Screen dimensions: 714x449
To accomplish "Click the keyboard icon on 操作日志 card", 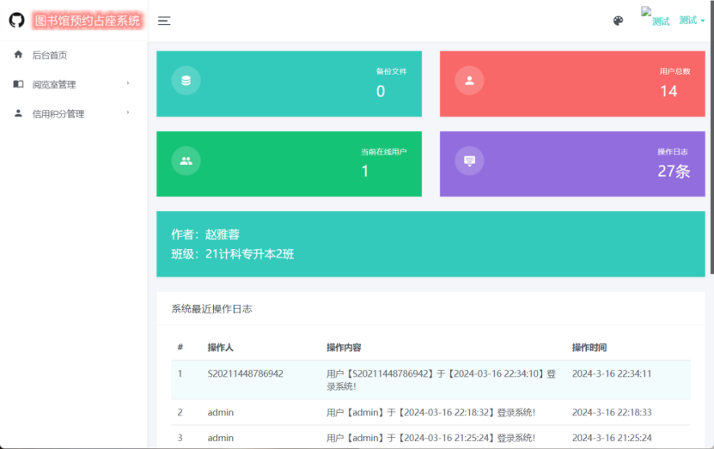I will click(469, 161).
